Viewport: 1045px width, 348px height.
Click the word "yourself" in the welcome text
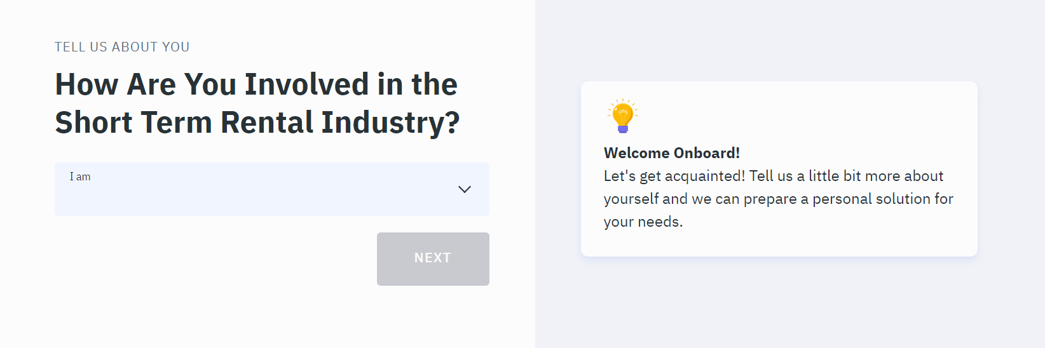click(631, 199)
